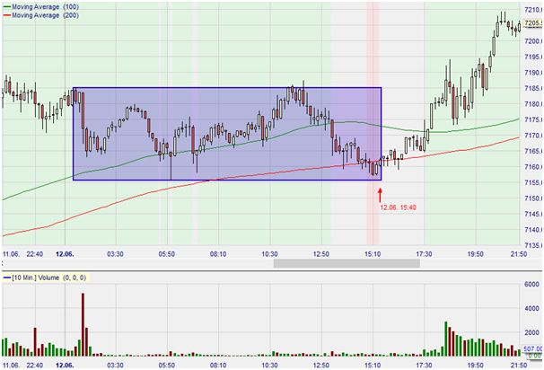Click 15:10 on the price chart time axis
Image resolution: width=544 pixels, height=370 pixels.
tap(373, 254)
